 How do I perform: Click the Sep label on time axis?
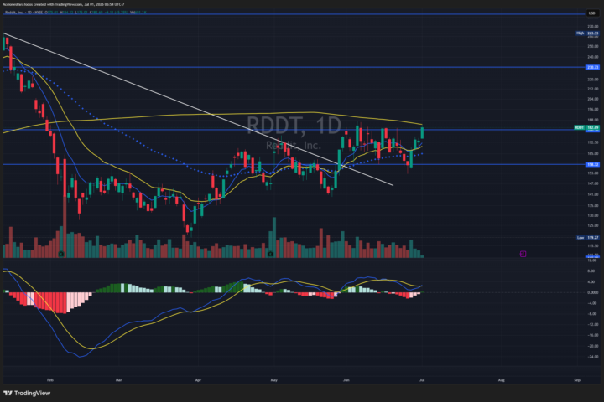[577, 380]
